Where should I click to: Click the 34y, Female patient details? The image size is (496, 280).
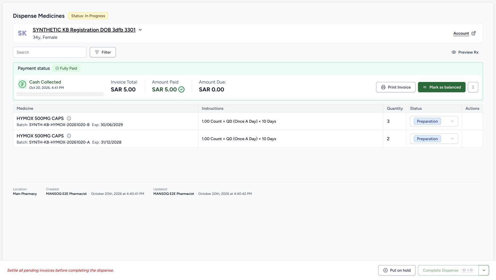pyautogui.click(x=45, y=37)
